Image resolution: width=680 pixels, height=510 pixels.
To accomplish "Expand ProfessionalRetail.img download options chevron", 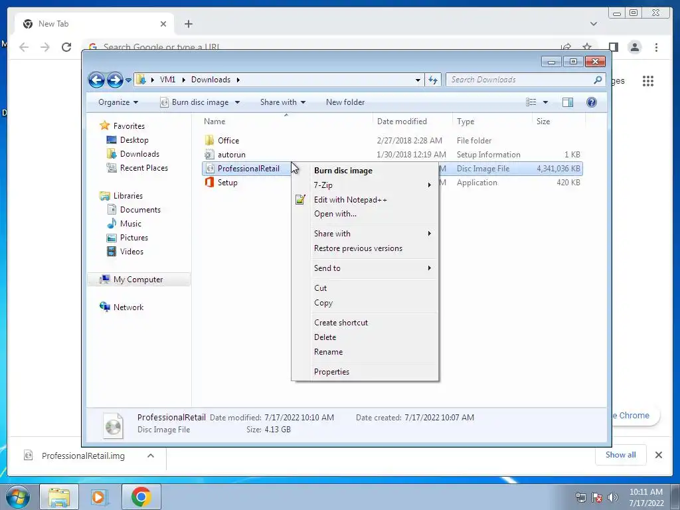I will (x=151, y=456).
